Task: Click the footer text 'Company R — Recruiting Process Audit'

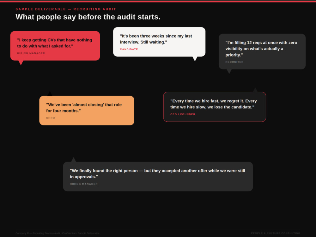Action: coord(38,233)
